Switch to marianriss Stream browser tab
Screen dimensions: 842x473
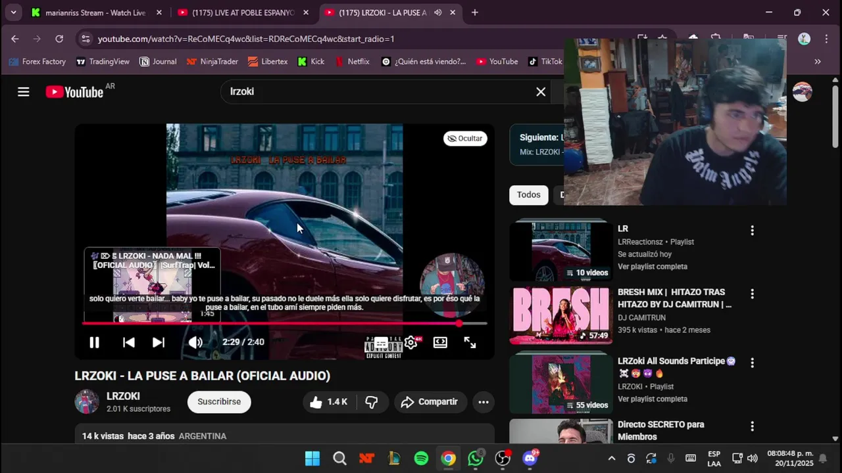click(x=95, y=12)
